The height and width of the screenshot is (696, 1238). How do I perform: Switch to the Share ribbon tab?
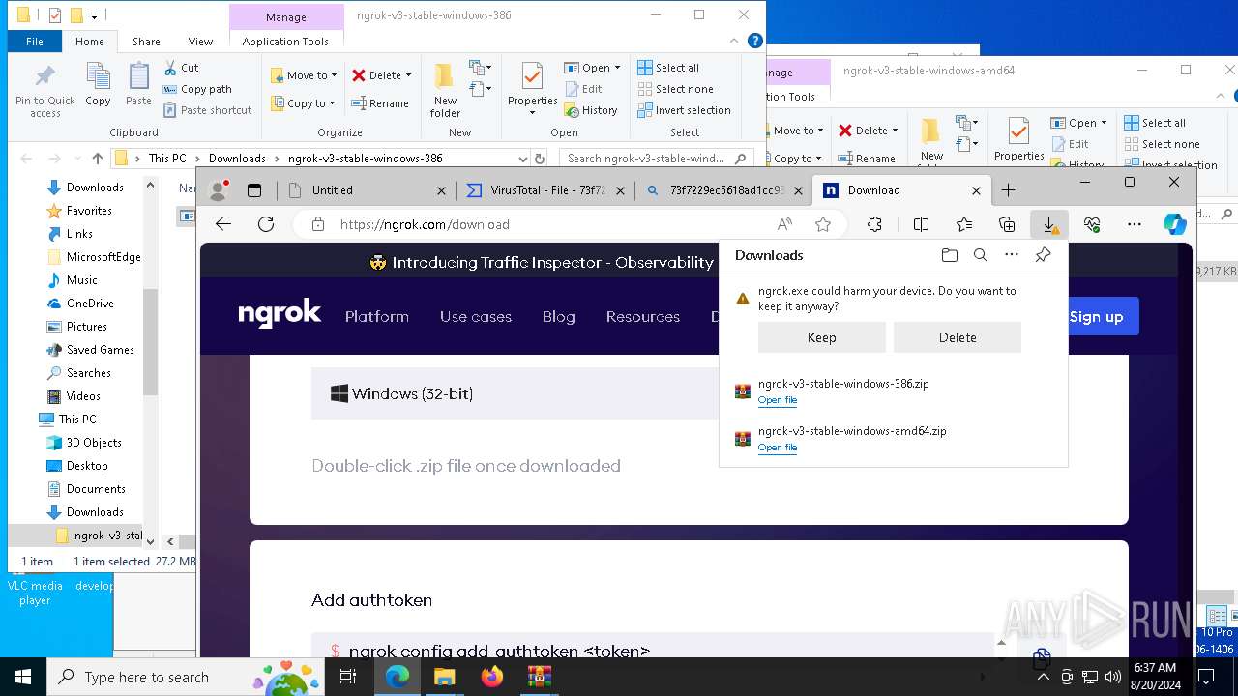click(146, 42)
